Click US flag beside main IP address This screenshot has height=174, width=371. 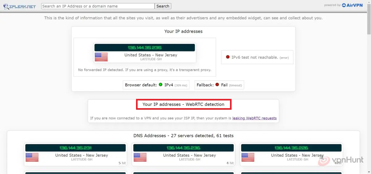(x=101, y=57)
